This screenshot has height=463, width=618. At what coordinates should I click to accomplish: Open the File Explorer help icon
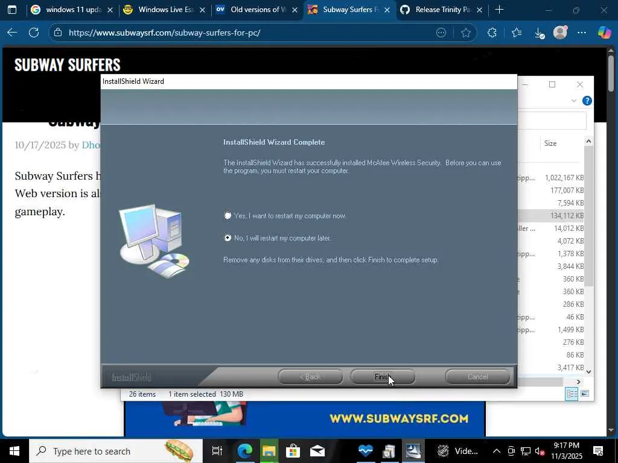click(x=587, y=101)
